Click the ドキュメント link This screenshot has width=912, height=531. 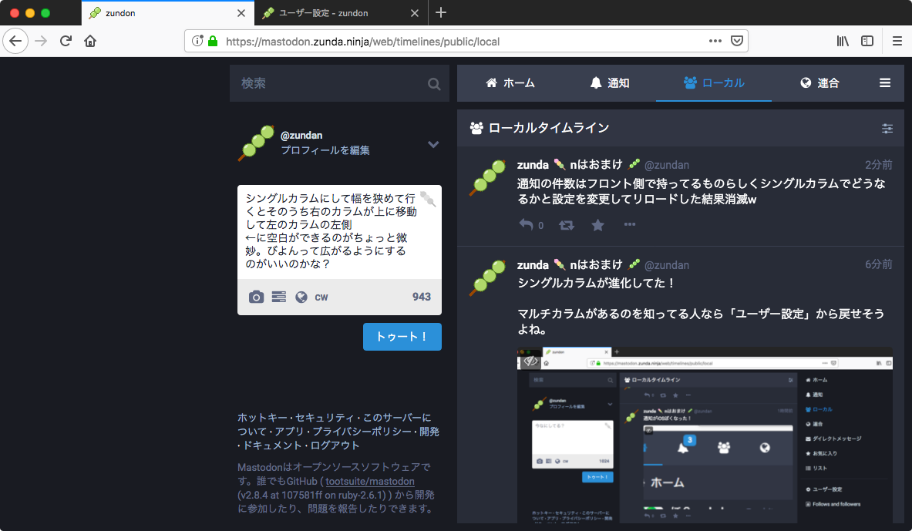(x=272, y=445)
